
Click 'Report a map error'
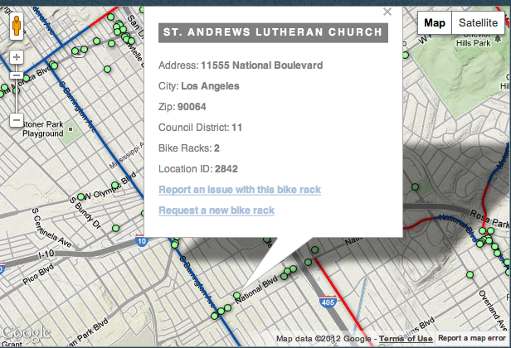click(x=474, y=339)
